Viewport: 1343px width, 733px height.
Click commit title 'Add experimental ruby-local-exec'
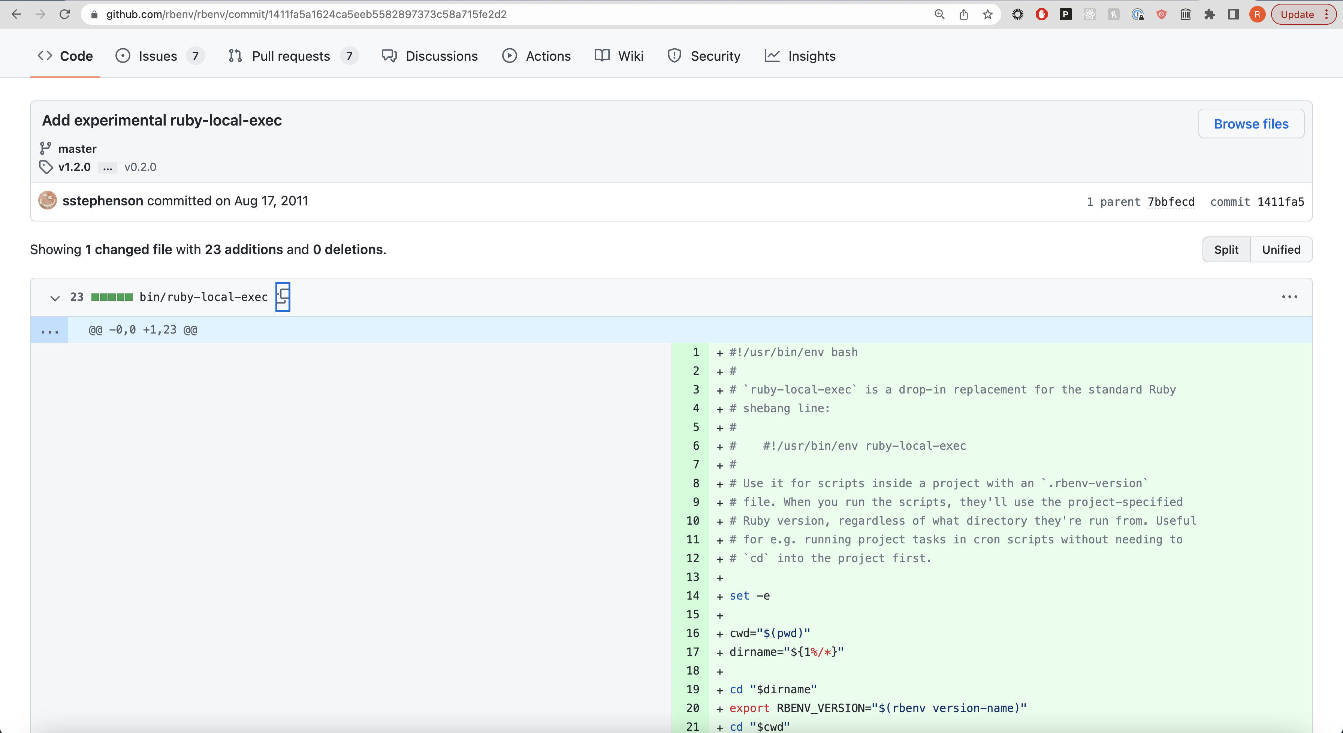pos(162,120)
